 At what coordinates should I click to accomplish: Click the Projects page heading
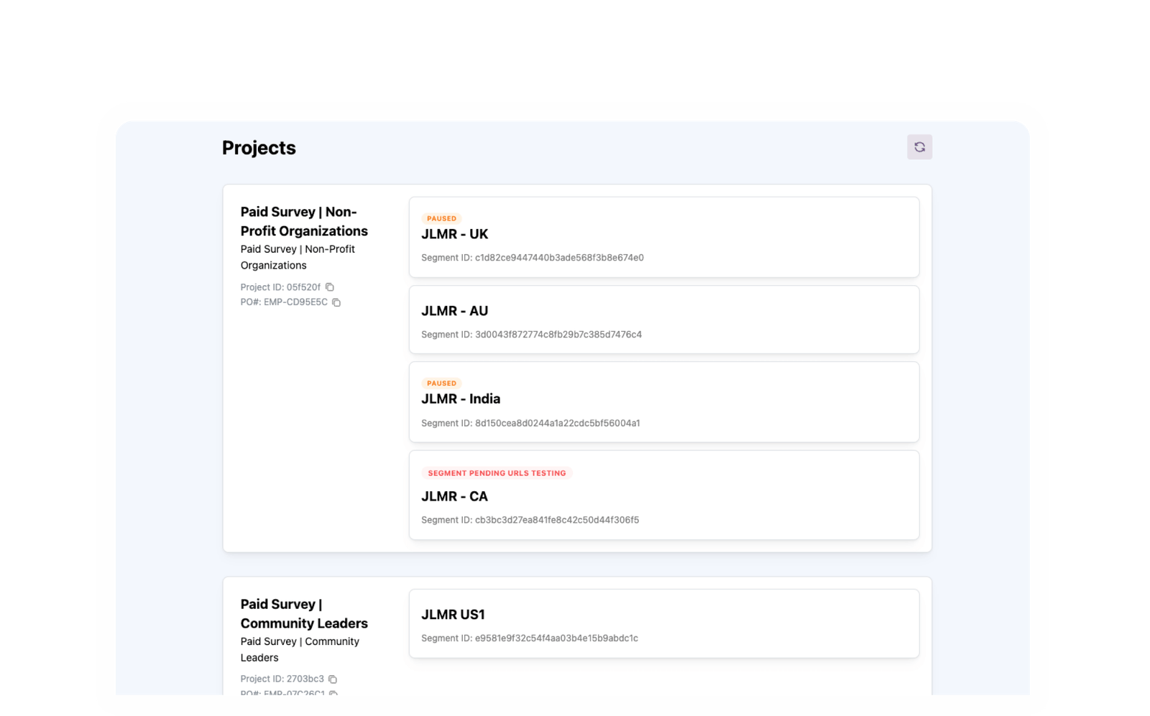click(259, 148)
